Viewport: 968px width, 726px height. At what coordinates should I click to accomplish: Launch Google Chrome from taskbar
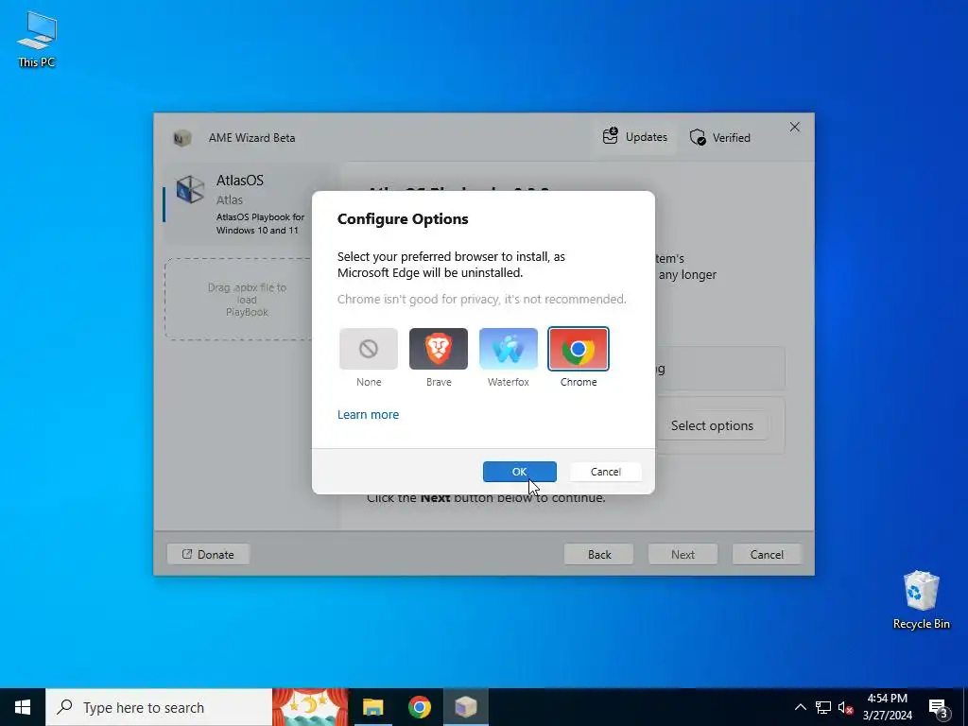point(419,707)
